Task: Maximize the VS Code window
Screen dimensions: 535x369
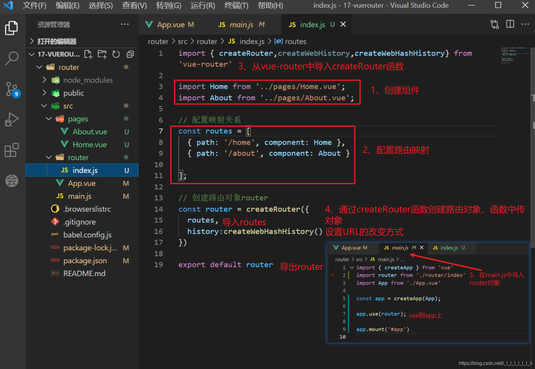Action: coord(498,5)
